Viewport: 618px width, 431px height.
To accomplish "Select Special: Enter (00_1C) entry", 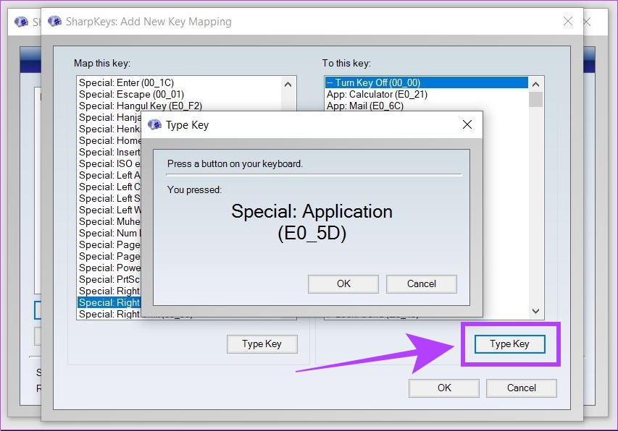I will (x=180, y=82).
